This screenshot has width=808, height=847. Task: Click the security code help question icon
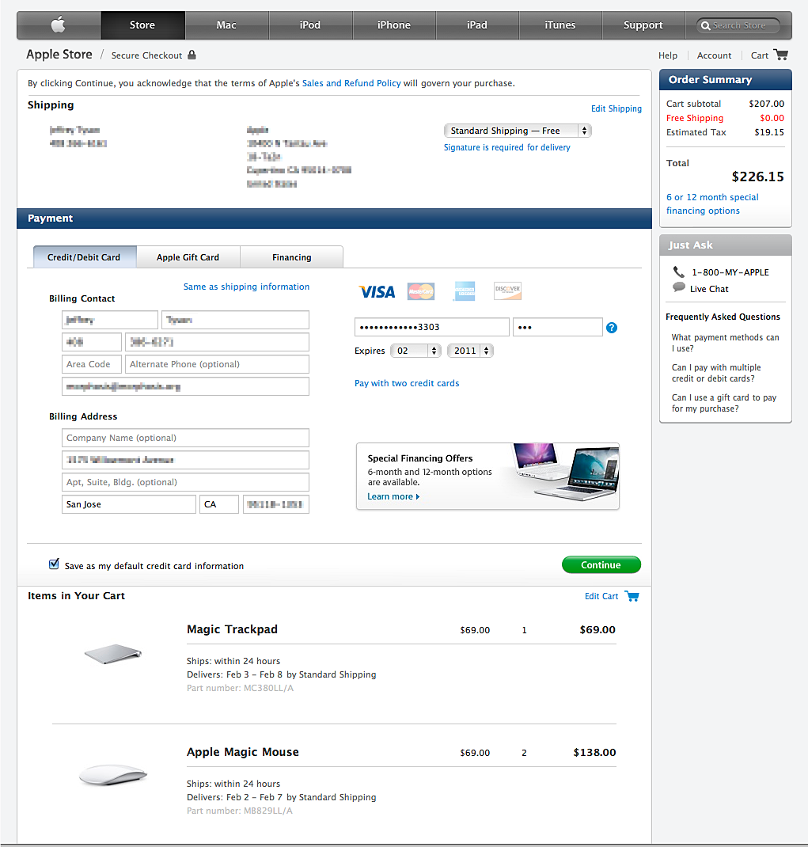click(612, 328)
